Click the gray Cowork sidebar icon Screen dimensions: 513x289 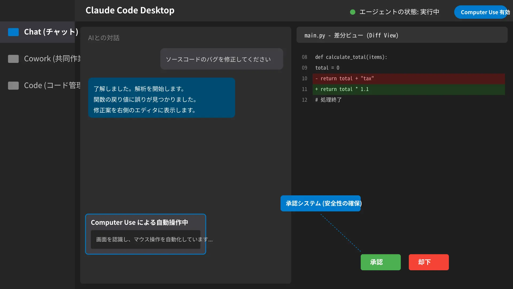[x=13, y=59]
